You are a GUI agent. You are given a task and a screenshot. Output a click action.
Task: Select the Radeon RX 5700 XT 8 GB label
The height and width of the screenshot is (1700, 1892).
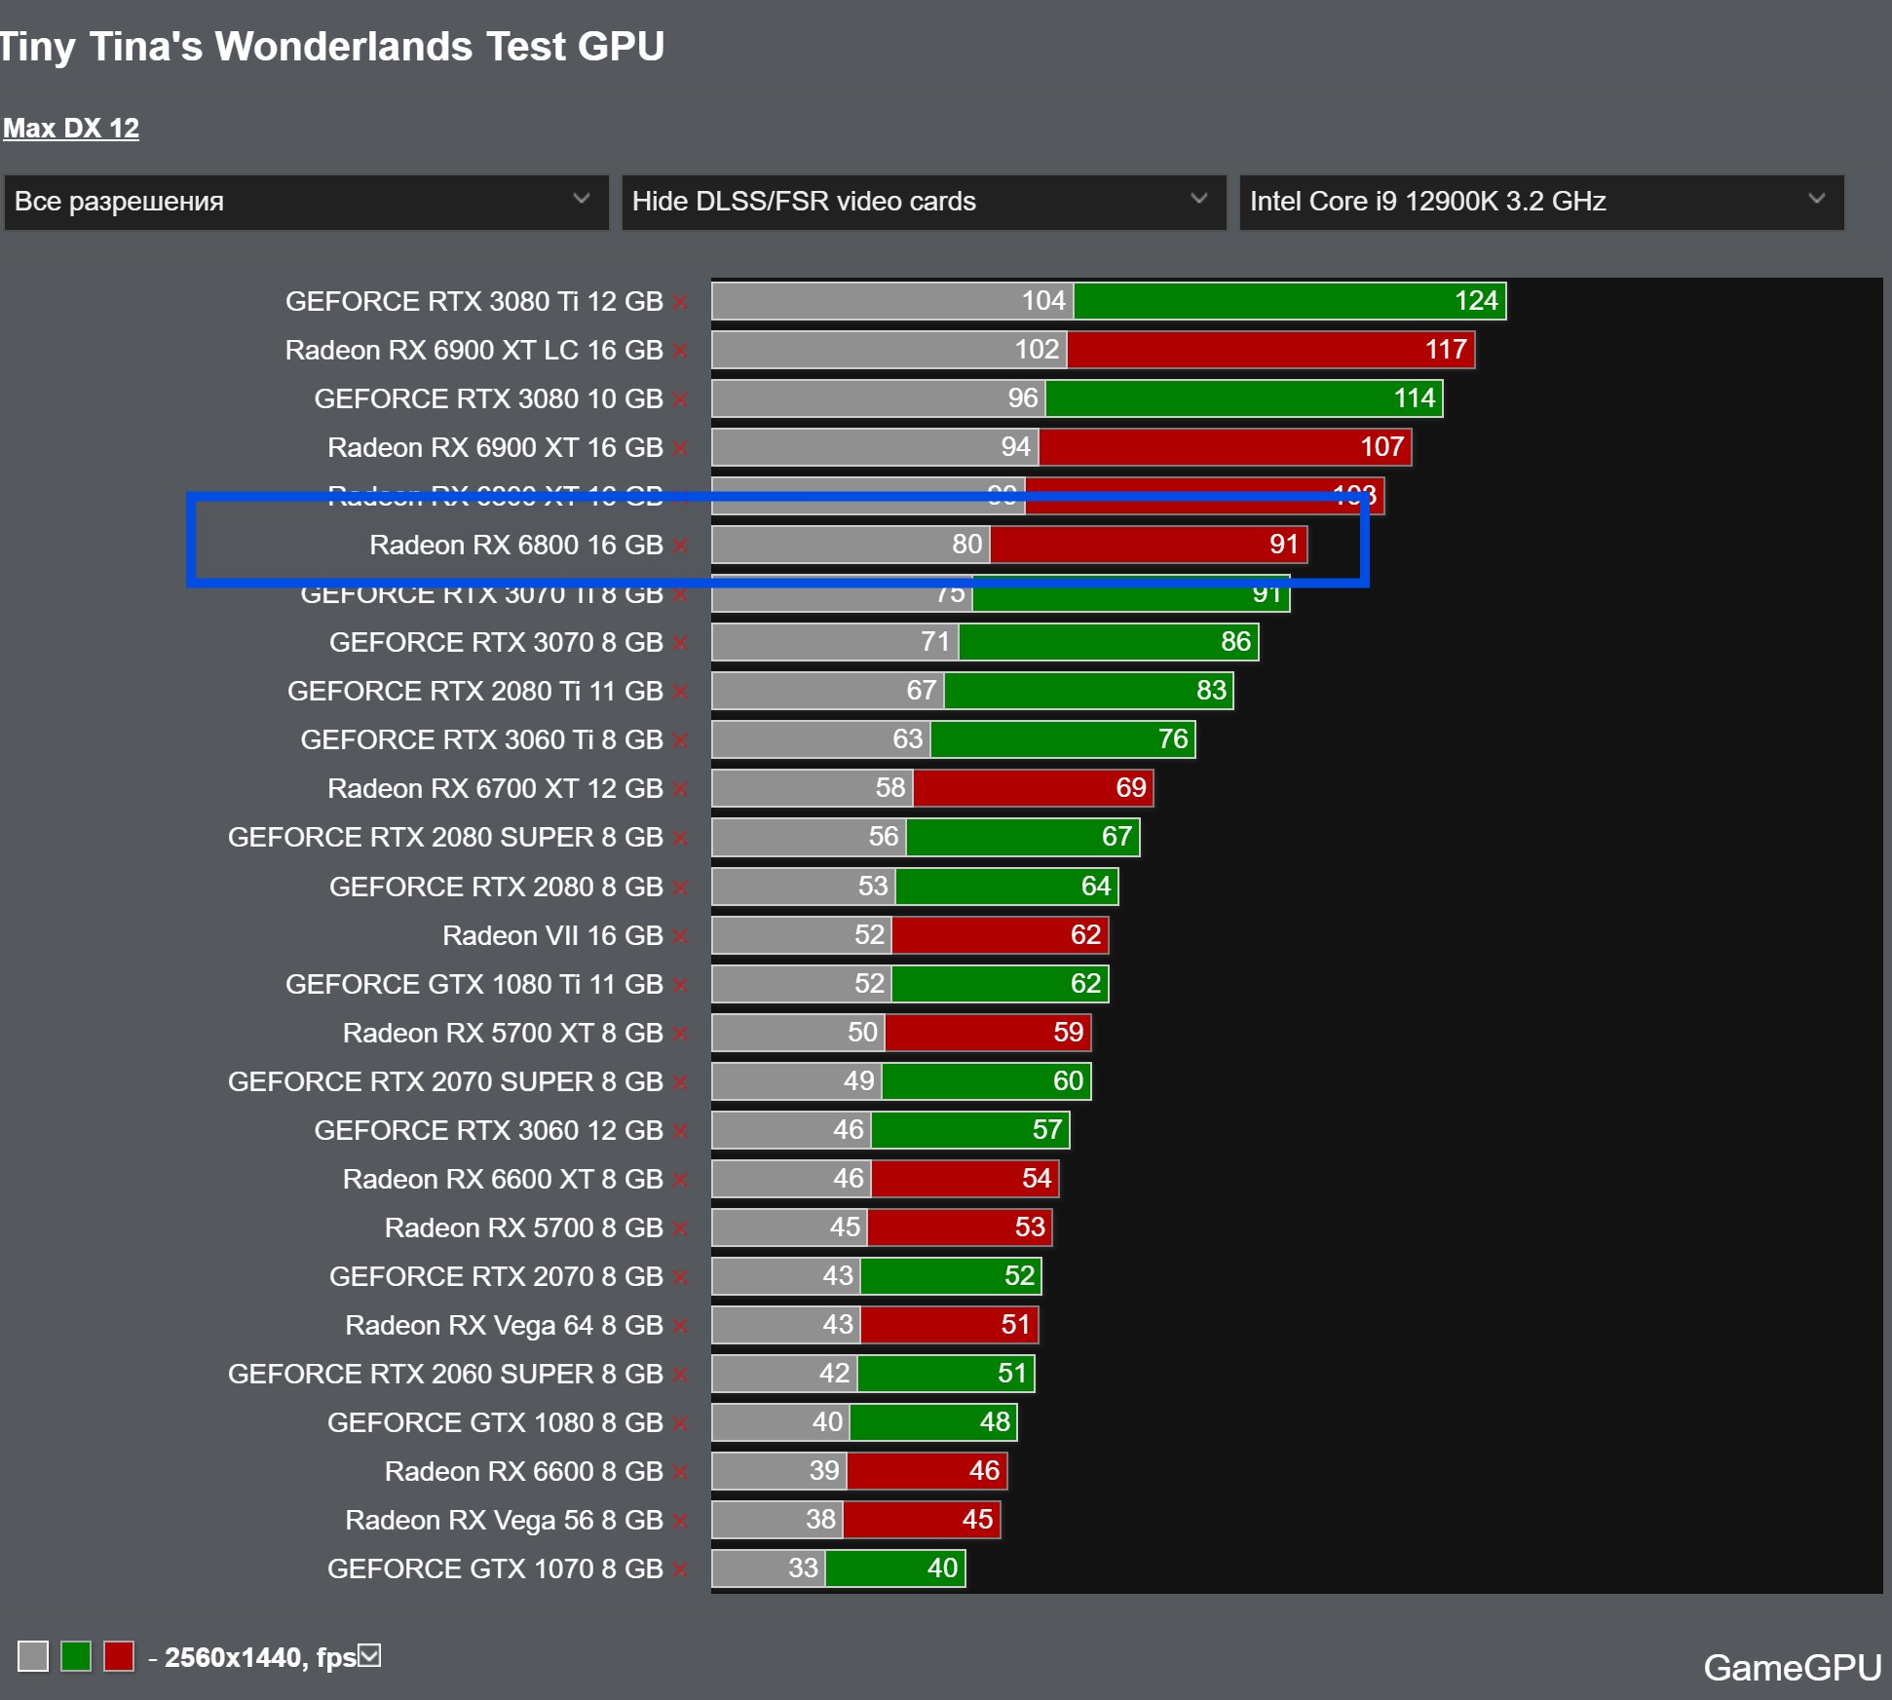pyautogui.click(x=503, y=1034)
